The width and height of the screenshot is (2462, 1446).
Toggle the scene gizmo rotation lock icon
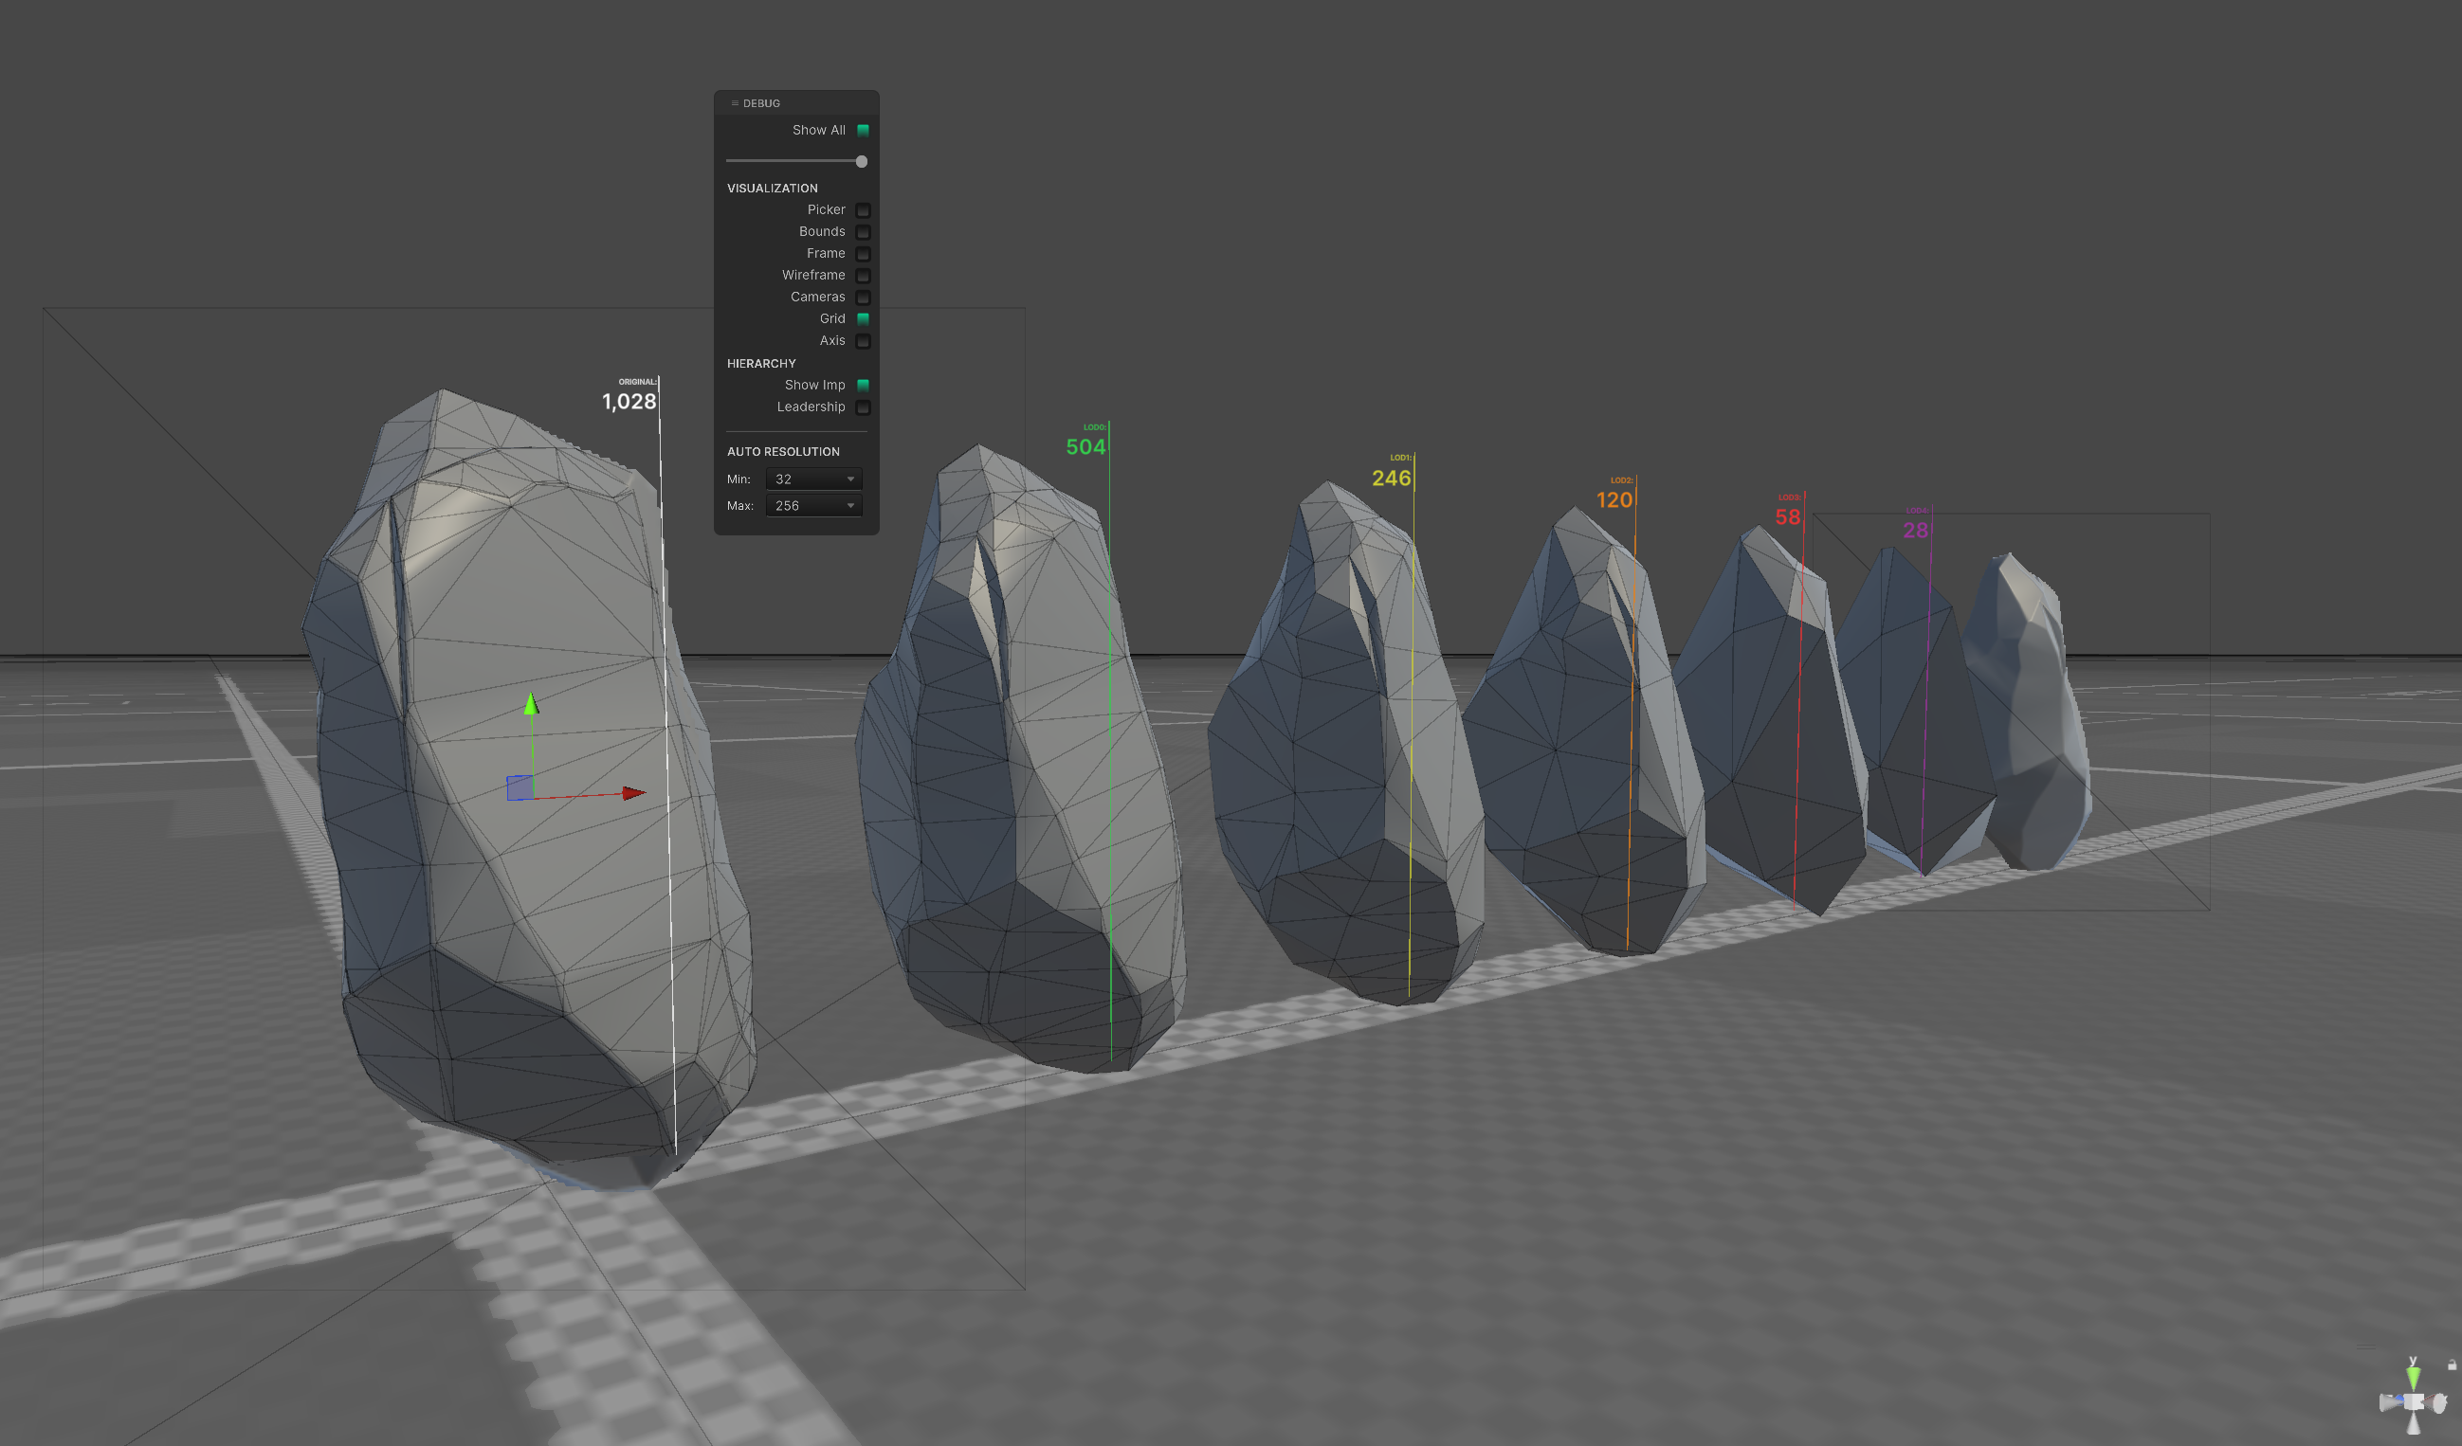click(2452, 1364)
